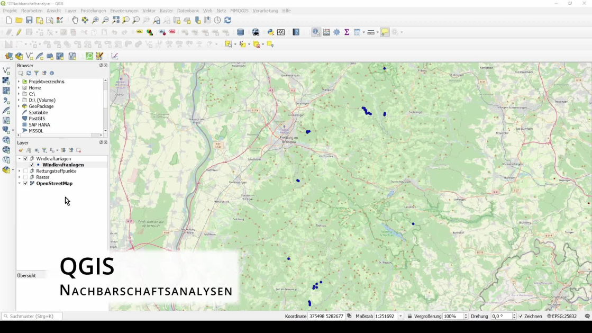Select the Pan Map hand tool
The width and height of the screenshot is (592, 333).
[75, 20]
